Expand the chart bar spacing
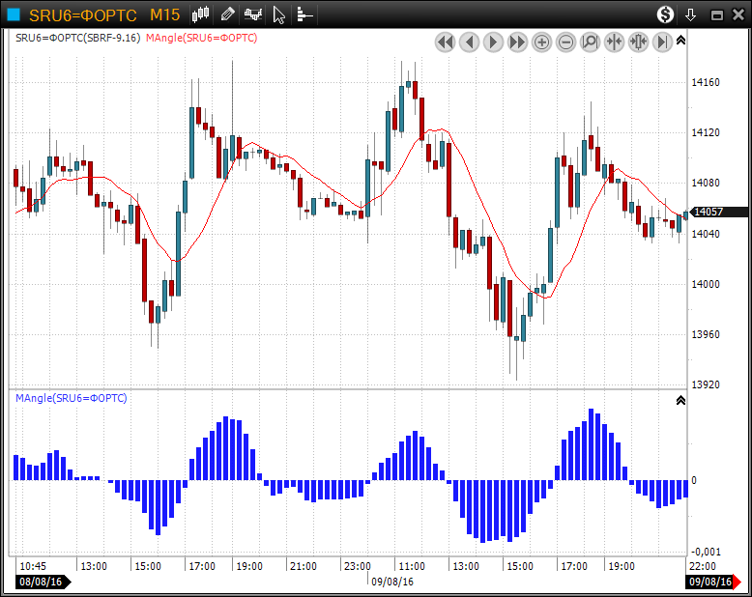 (x=638, y=42)
